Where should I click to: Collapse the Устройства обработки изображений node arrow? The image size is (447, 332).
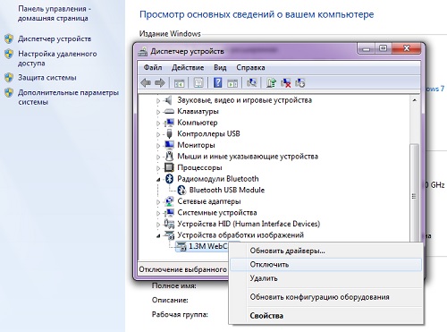click(x=158, y=236)
